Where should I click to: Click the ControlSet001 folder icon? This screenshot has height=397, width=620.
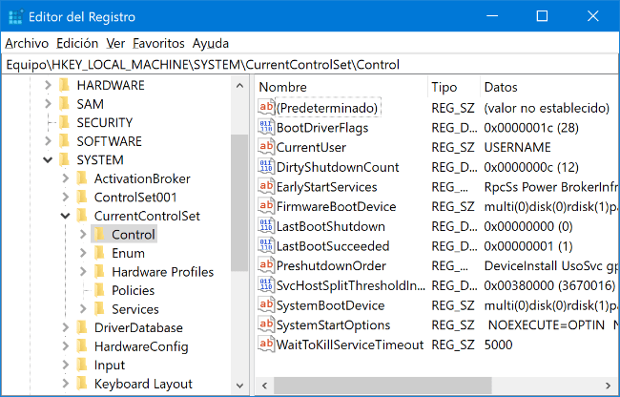point(82,197)
